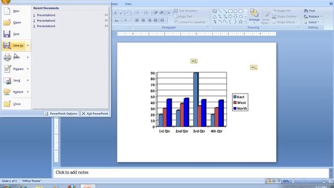
Task: Click the Replace button in Editing
Action: [313, 16]
